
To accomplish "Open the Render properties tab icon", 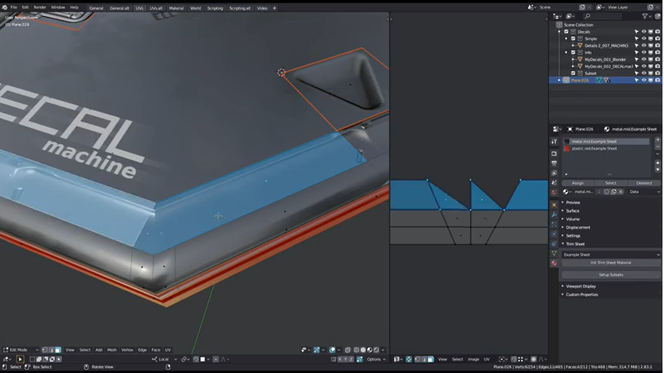I will [x=554, y=153].
